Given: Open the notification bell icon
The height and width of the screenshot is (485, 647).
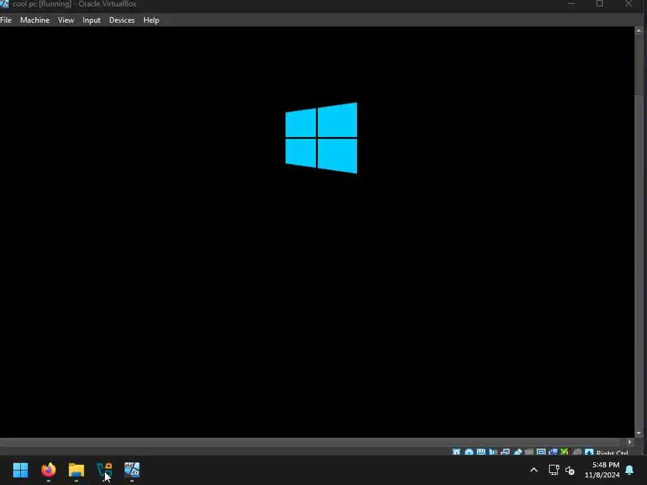Looking at the screenshot, I should point(630,470).
